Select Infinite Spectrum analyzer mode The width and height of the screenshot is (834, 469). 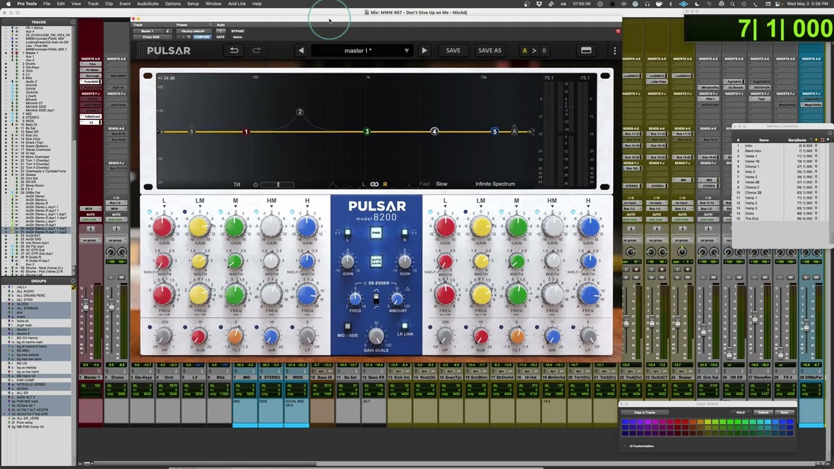point(495,184)
